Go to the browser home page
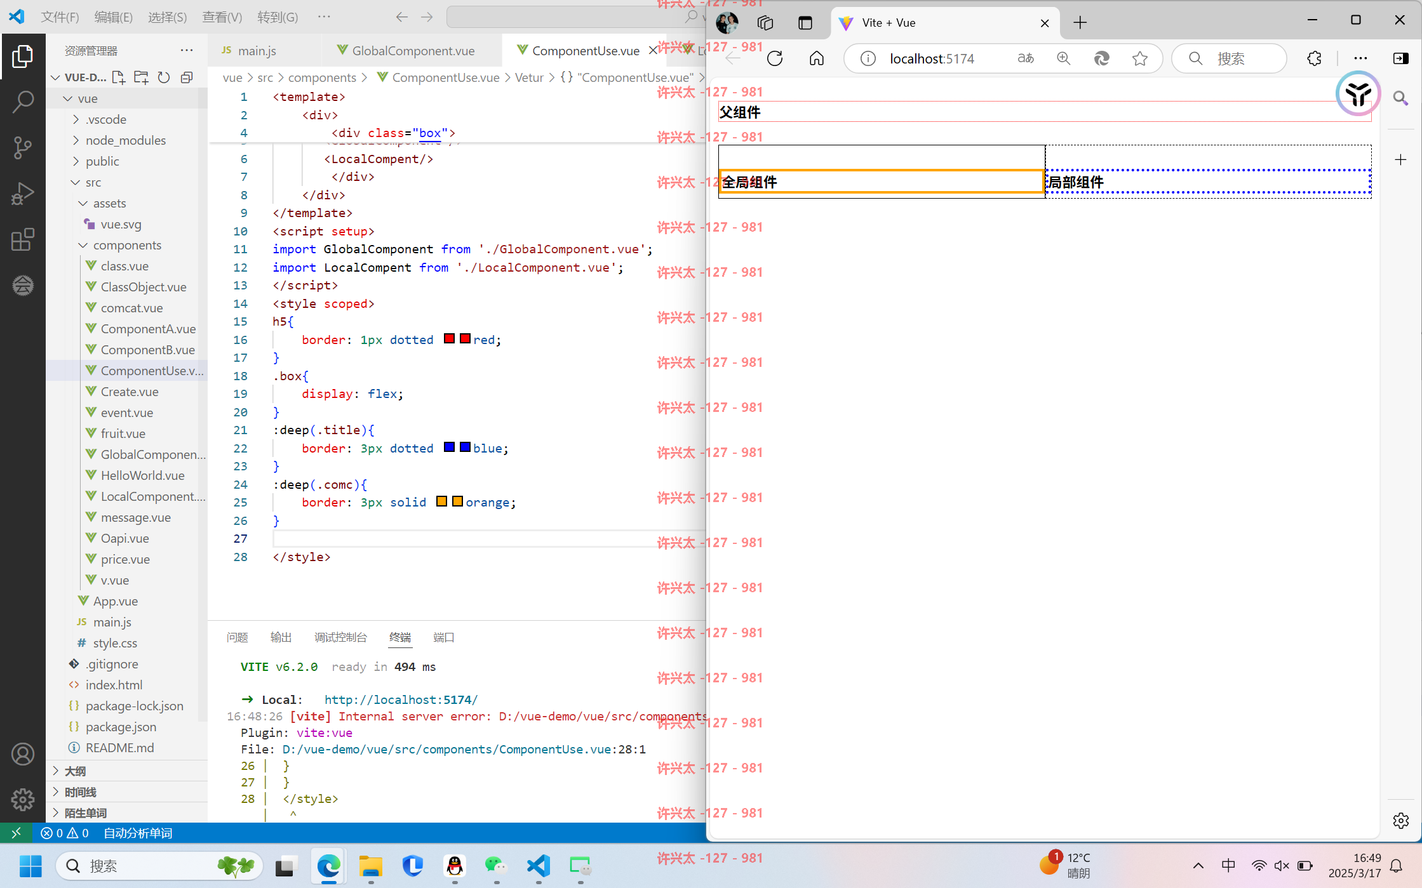Viewport: 1422px width, 888px height. 817,58
